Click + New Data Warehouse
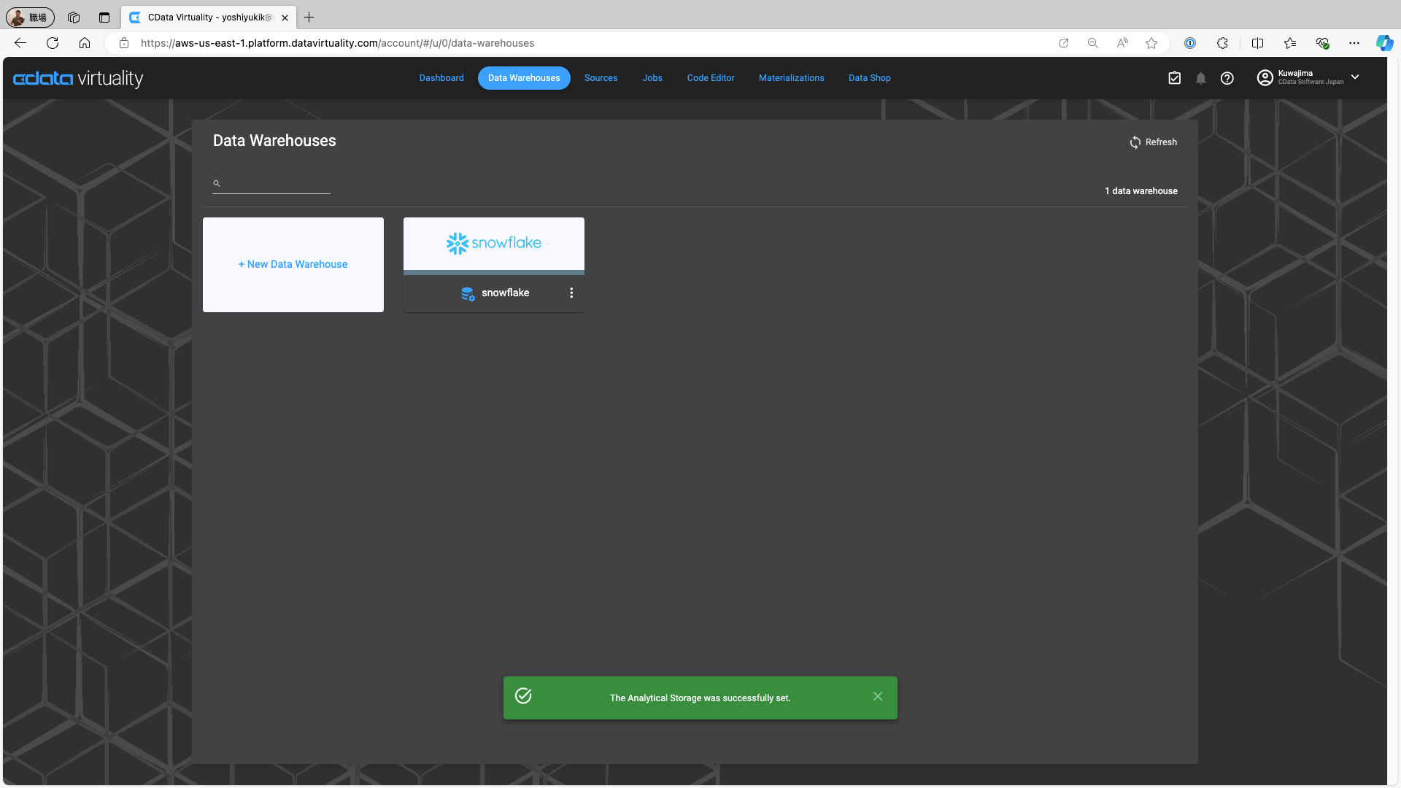1401x788 pixels. (x=293, y=264)
